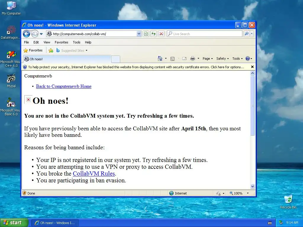Open the Page command bar menu

tap(207, 59)
